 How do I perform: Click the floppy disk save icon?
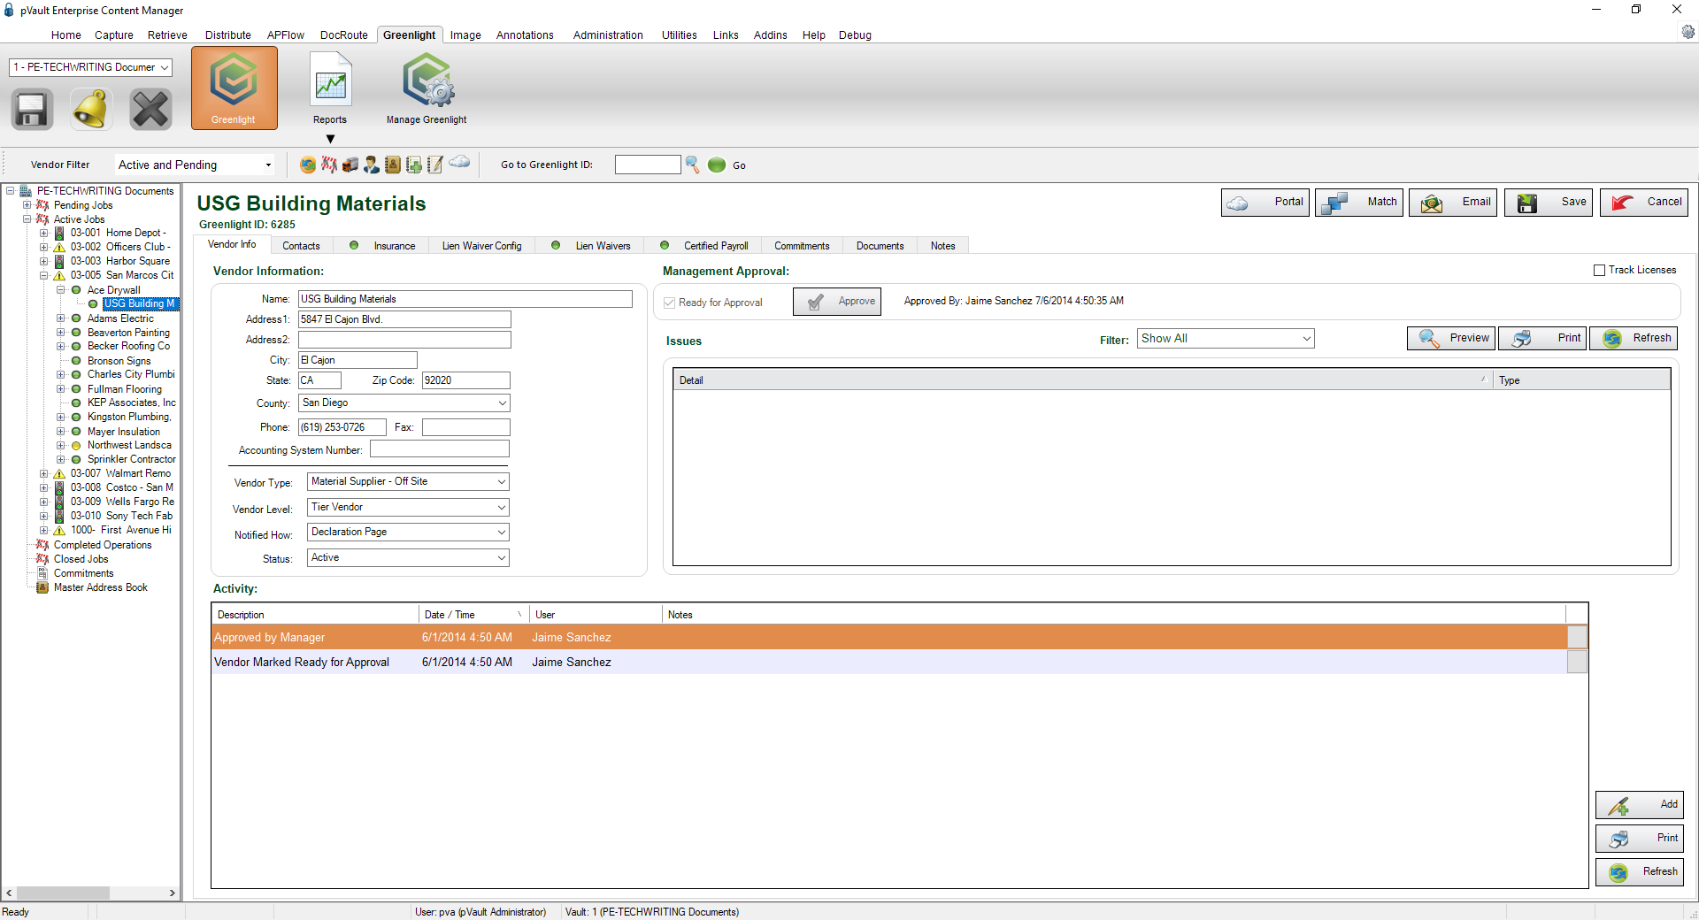click(x=32, y=110)
